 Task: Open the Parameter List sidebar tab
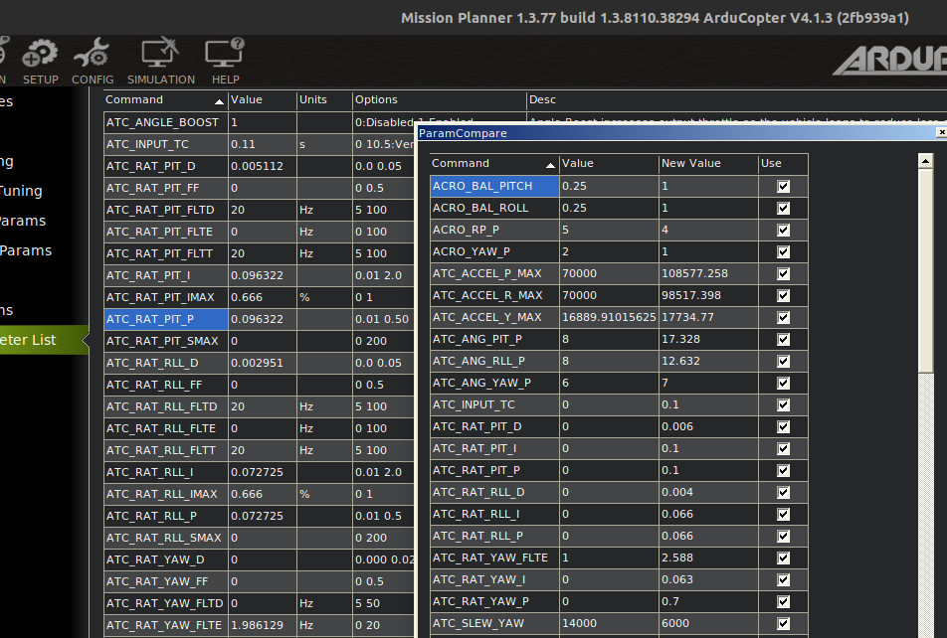tap(42, 340)
